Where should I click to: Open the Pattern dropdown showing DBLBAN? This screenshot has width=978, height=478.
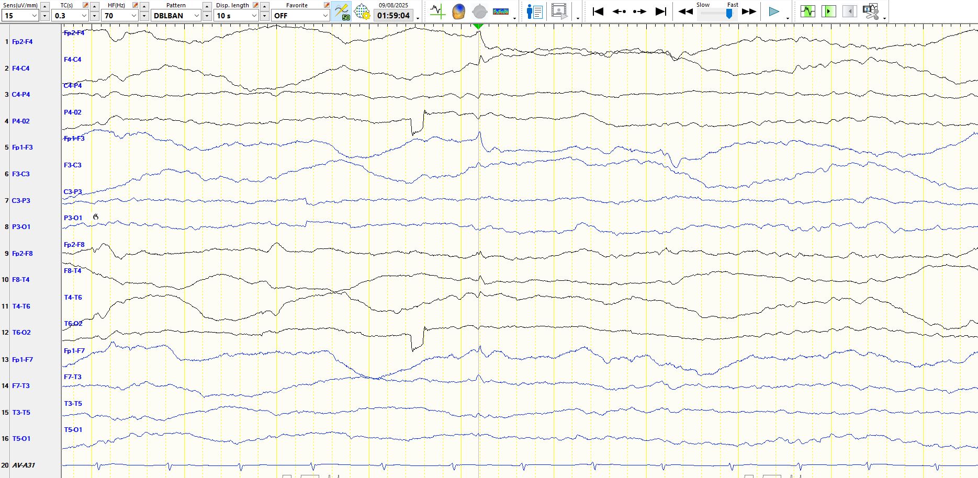[x=197, y=16]
